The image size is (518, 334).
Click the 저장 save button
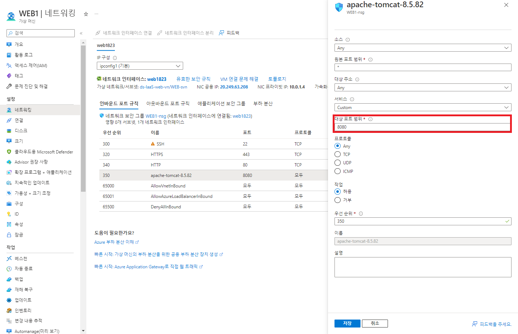[x=347, y=324]
